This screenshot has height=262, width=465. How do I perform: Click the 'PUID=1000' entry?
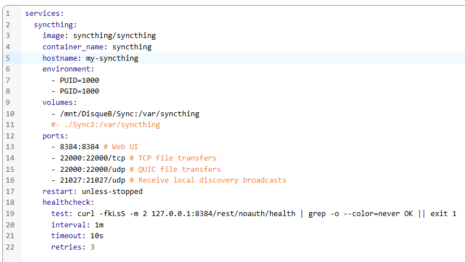click(79, 81)
